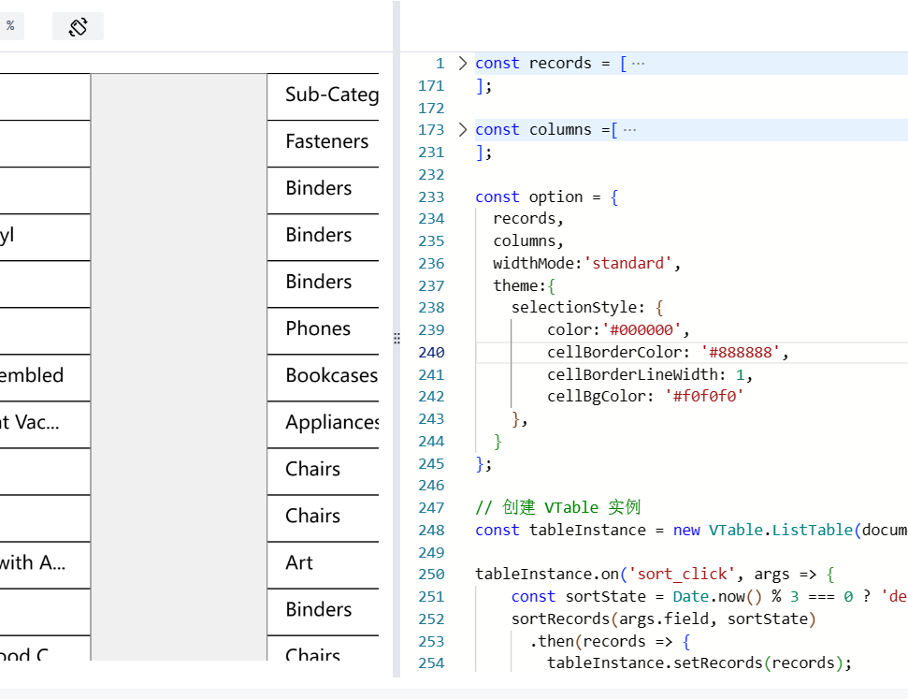Select the Art cell

299,562
